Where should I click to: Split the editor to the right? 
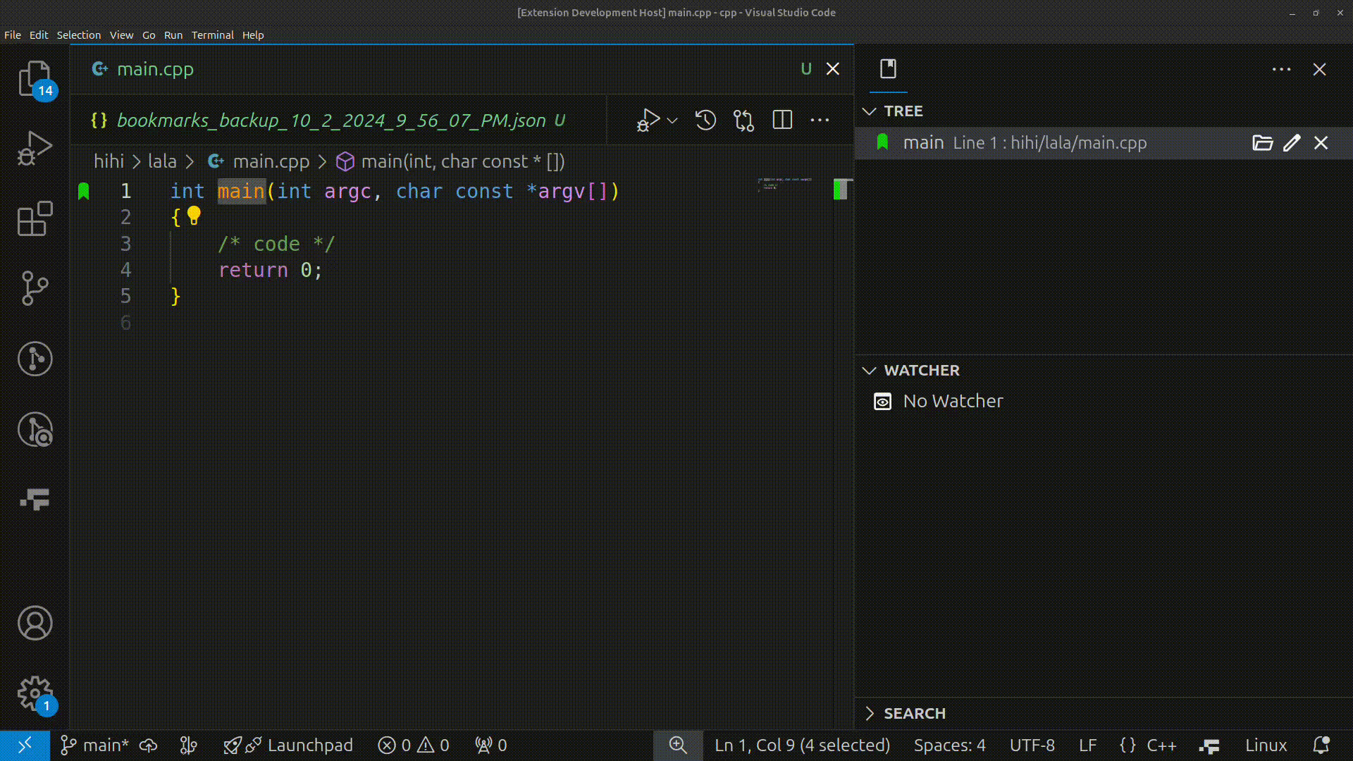point(782,120)
